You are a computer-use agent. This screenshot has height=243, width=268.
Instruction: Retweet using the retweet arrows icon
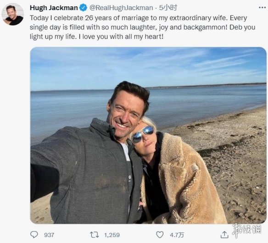coord(95,235)
